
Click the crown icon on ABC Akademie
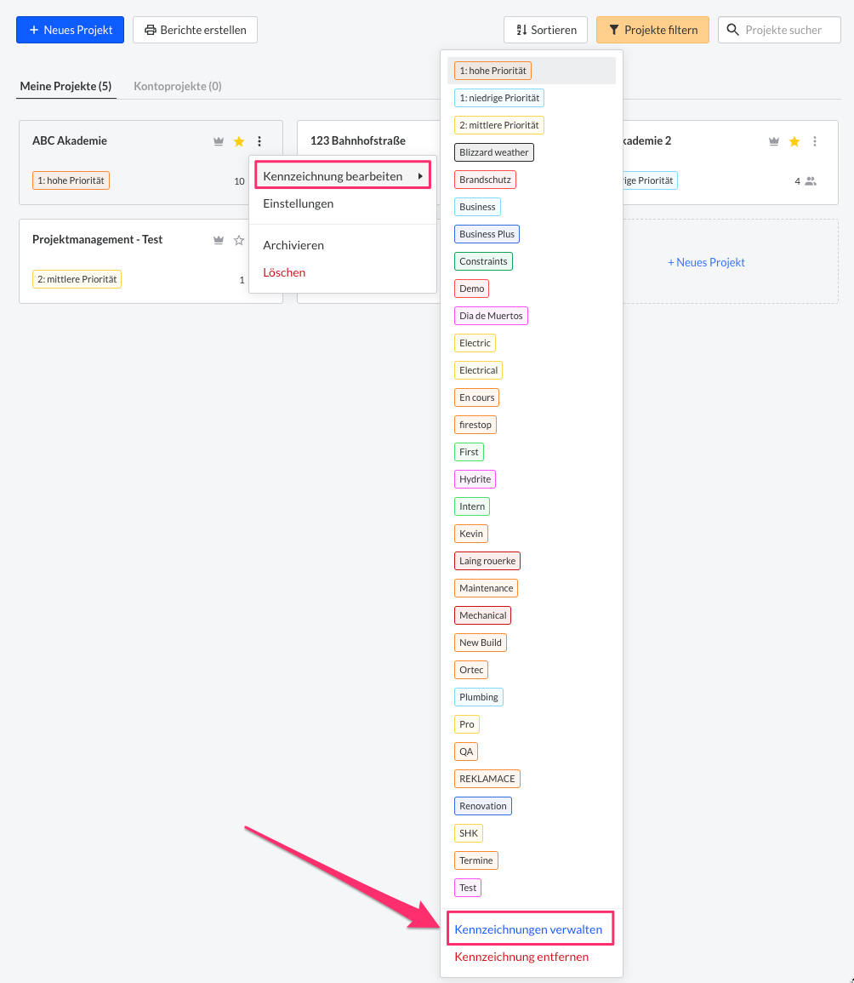point(219,141)
